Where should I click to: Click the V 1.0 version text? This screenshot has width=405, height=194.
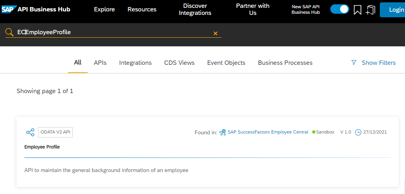pos(346,132)
